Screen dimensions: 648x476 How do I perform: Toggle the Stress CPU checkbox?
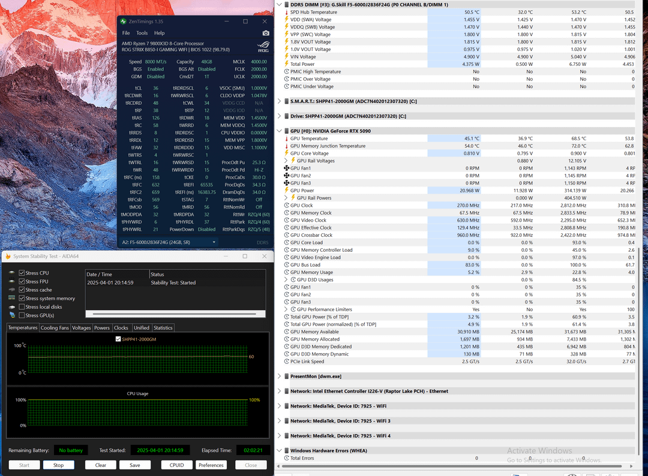click(22, 273)
